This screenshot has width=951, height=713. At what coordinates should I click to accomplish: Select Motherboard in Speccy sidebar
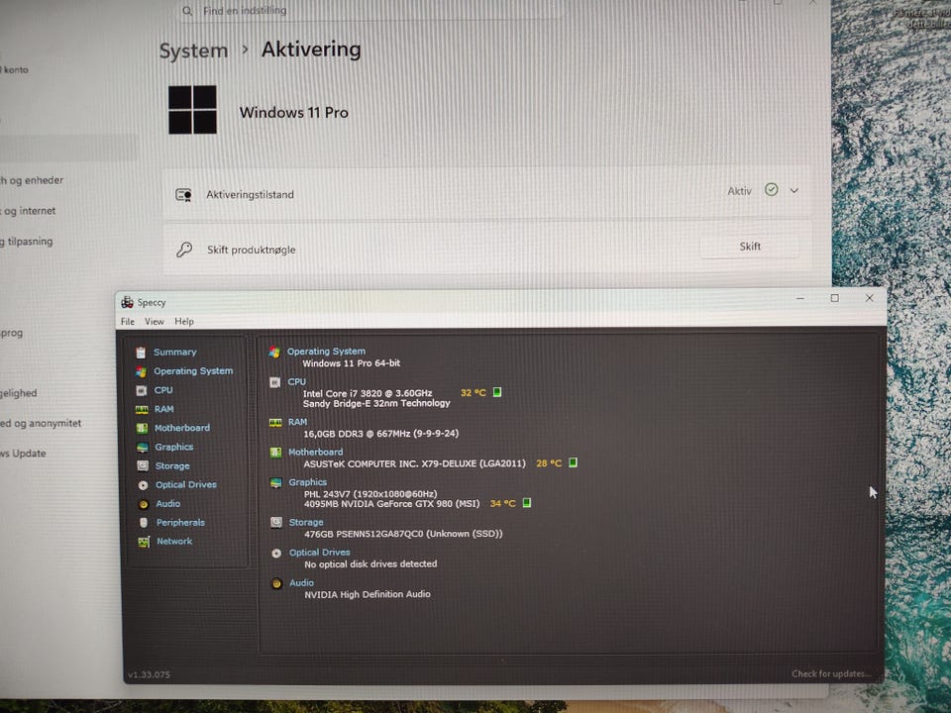[182, 428]
